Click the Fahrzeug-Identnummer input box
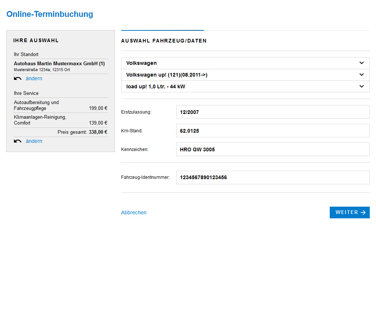376x329 pixels. click(272, 177)
